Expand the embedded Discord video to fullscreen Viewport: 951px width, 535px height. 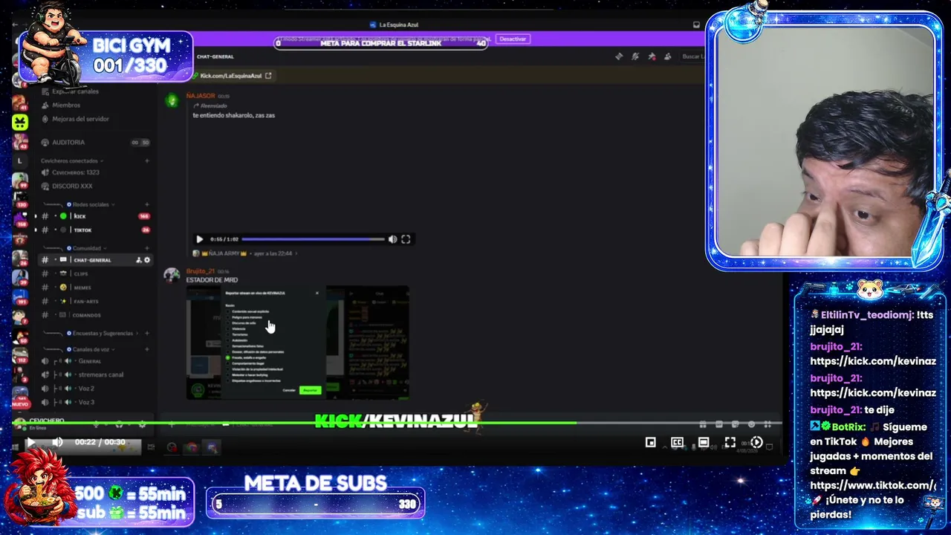click(406, 239)
